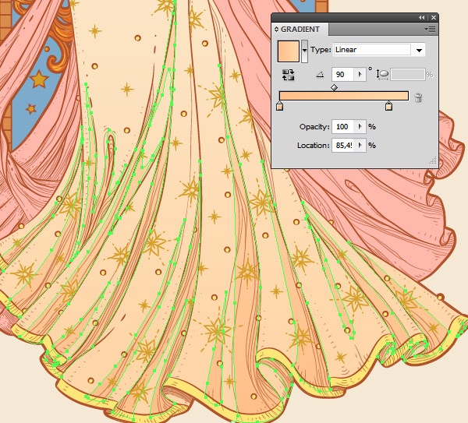Open the gradient Type dropdown

(419, 51)
